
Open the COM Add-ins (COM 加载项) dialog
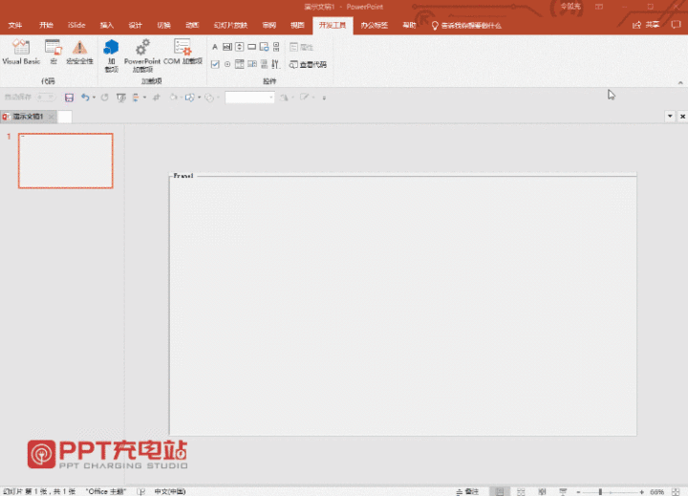183,53
